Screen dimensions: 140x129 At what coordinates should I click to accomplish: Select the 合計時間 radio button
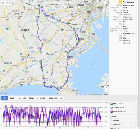tap(111, 121)
